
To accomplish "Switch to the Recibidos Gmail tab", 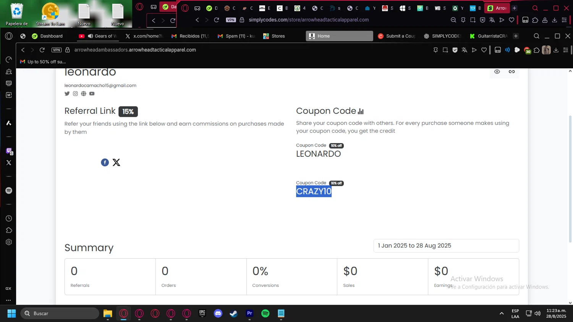I will (x=190, y=36).
